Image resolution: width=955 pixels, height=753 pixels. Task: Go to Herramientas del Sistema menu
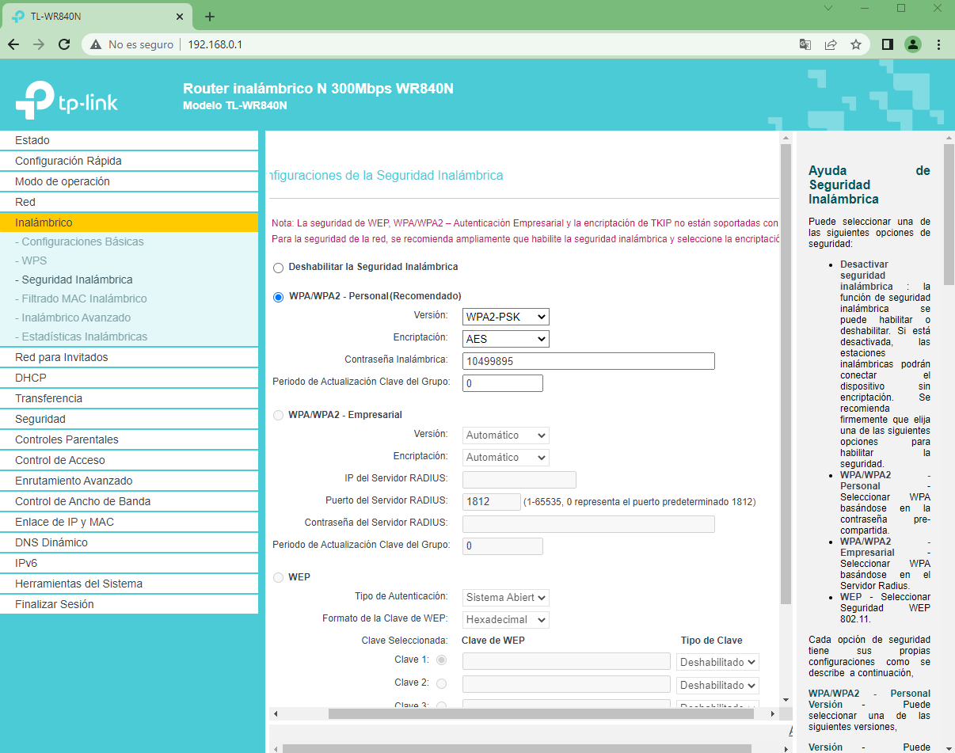[x=78, y=584]
